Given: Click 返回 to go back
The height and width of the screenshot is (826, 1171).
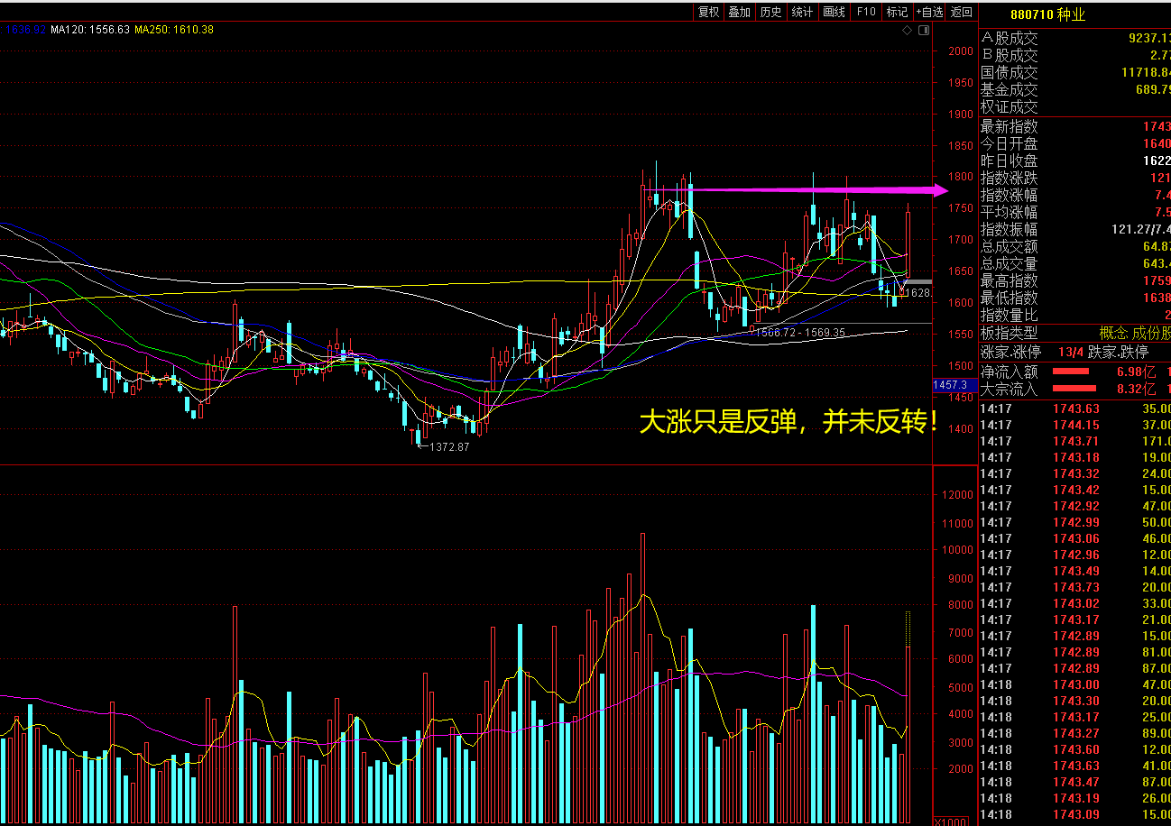Looking at the screenshot, I should [962, 12].
